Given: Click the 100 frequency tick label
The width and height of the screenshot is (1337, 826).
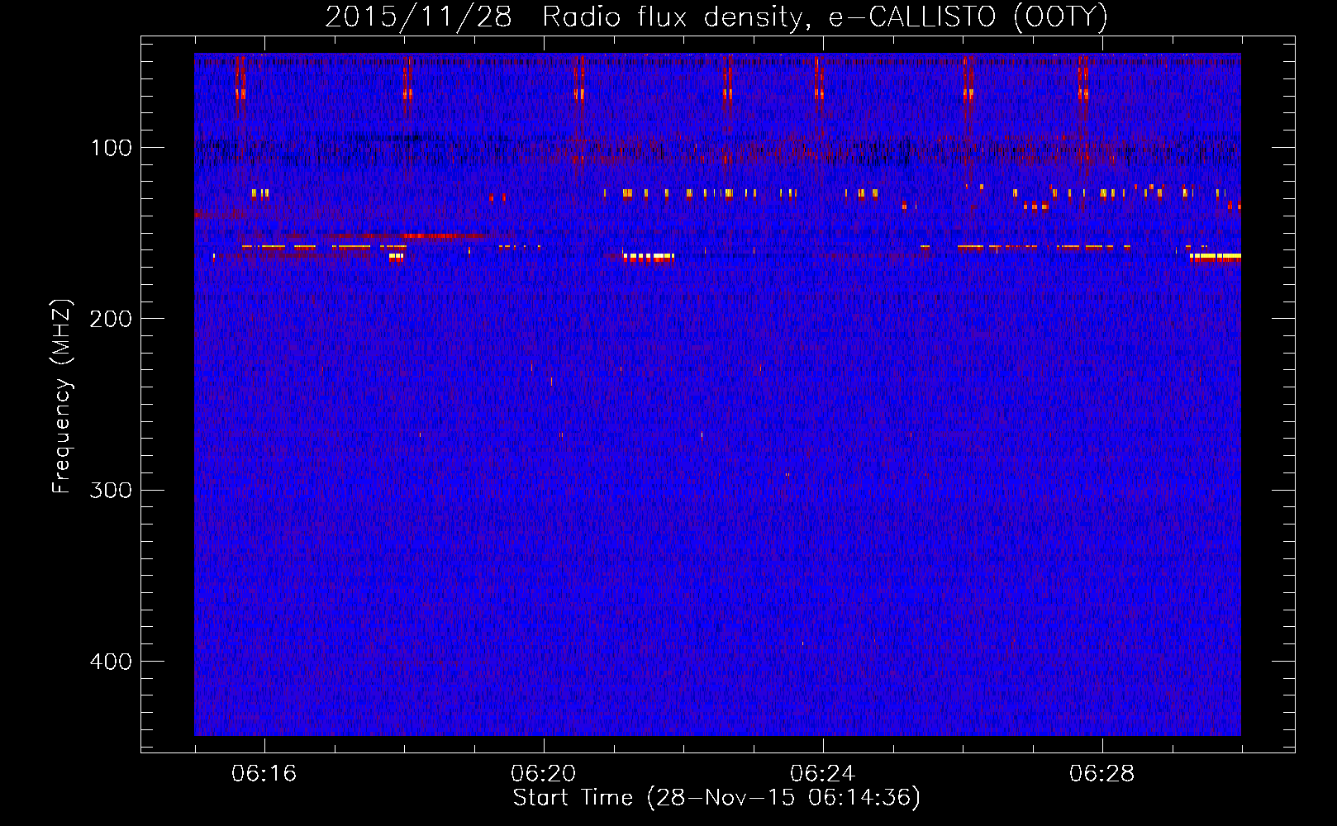Looking at the screenshot, I should point(112,148).
